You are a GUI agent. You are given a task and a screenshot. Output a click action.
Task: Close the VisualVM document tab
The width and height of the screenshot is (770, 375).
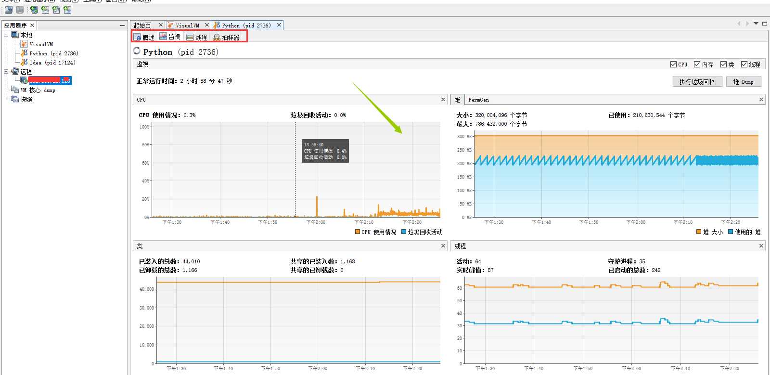coord(207,25)
